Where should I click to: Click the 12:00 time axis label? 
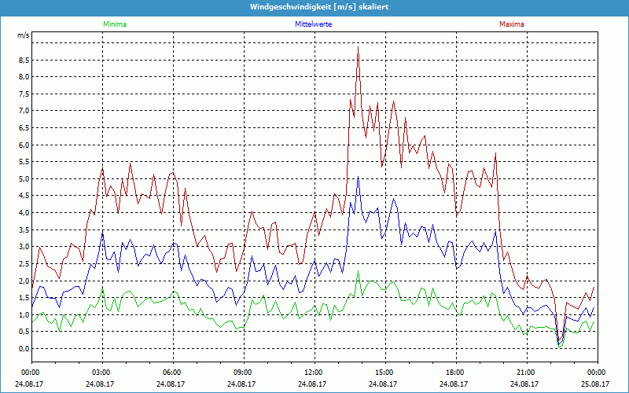(314, 373)
